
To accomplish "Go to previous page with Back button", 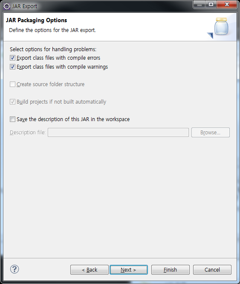I will point(90,270).
